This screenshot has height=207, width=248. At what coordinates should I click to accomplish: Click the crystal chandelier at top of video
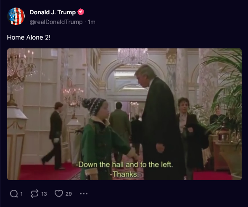132,57
